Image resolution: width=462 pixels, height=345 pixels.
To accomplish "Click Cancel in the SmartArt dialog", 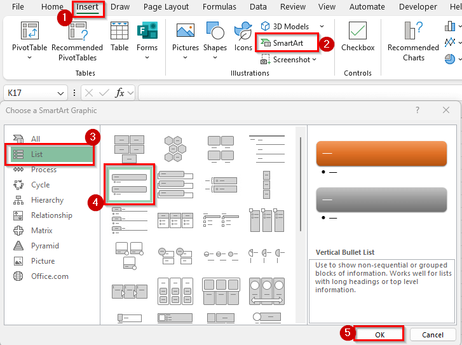I will (x=433, y=335).
